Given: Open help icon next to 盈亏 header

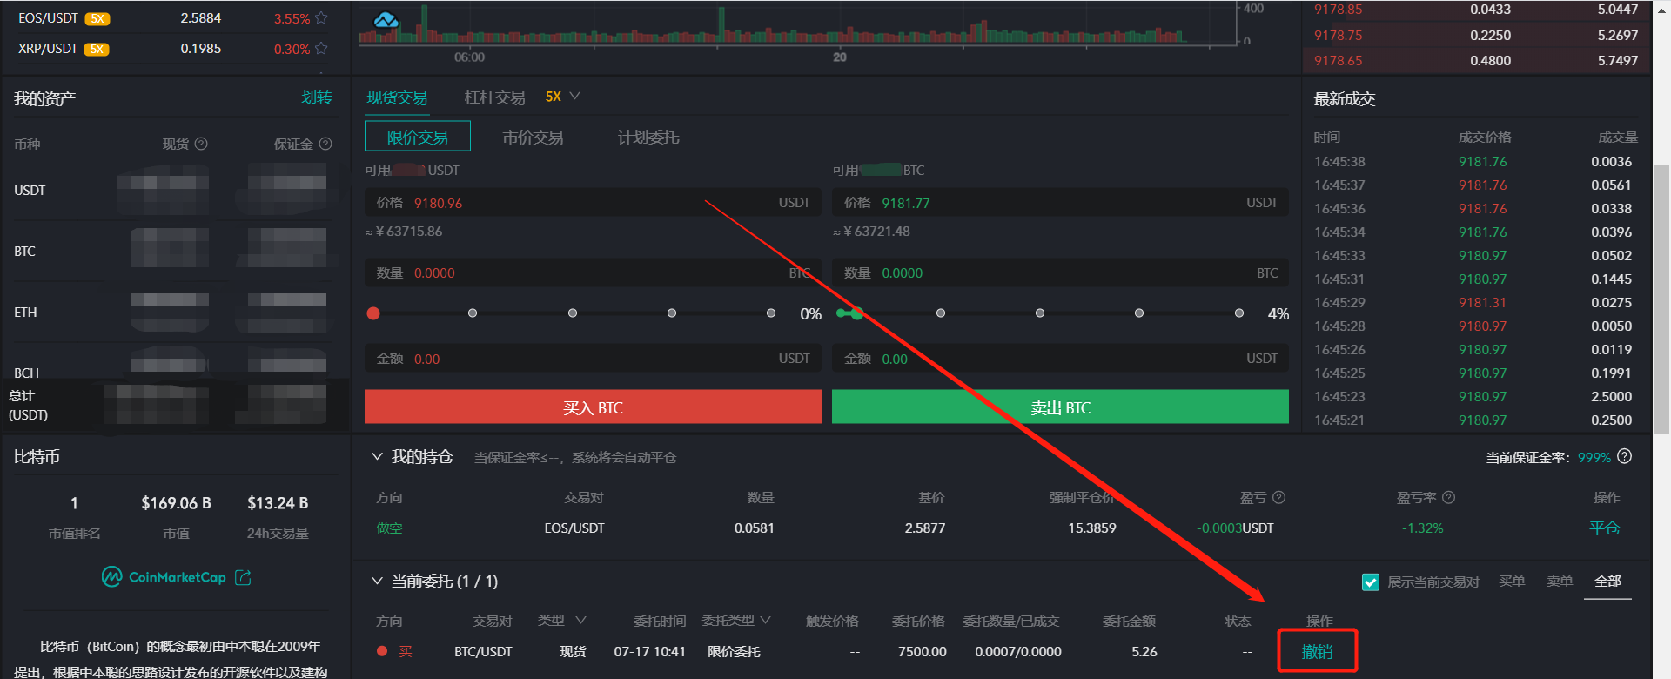Looking at the screenshot, I should point(1278,498).
